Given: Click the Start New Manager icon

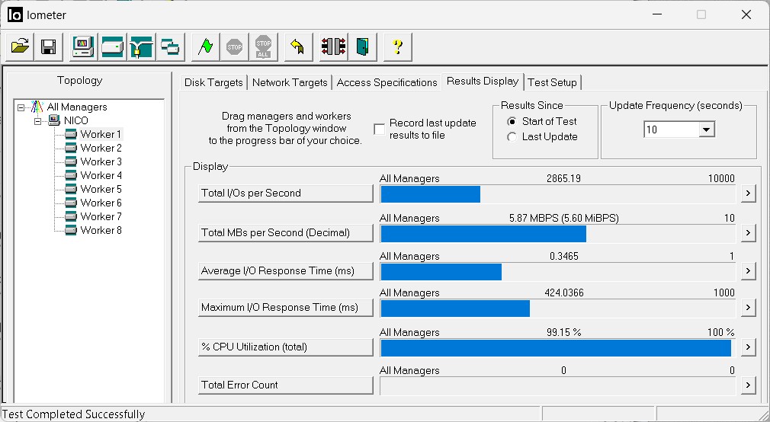Looking at the screenshot, I should (84, 47).
